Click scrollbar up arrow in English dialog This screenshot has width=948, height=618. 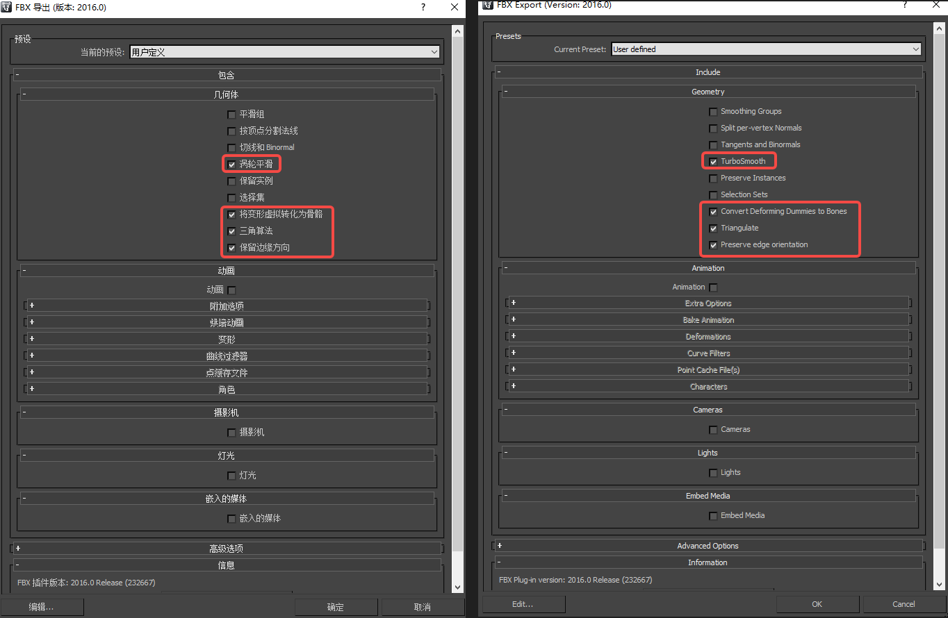[939, 28]
